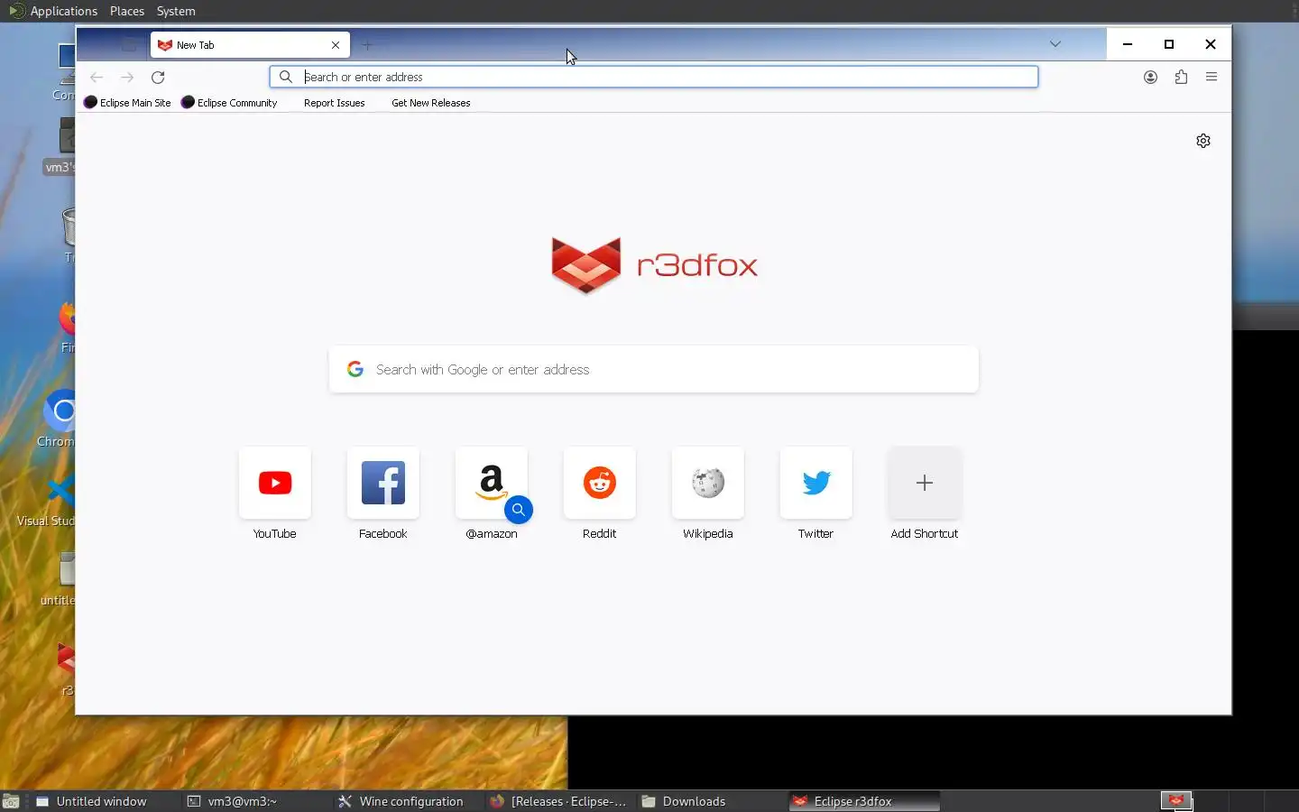Image resolution: width=1299 pixels, height=812 pixels.
Task: Minimize the r3dfox window
Action: point(1128,44)
